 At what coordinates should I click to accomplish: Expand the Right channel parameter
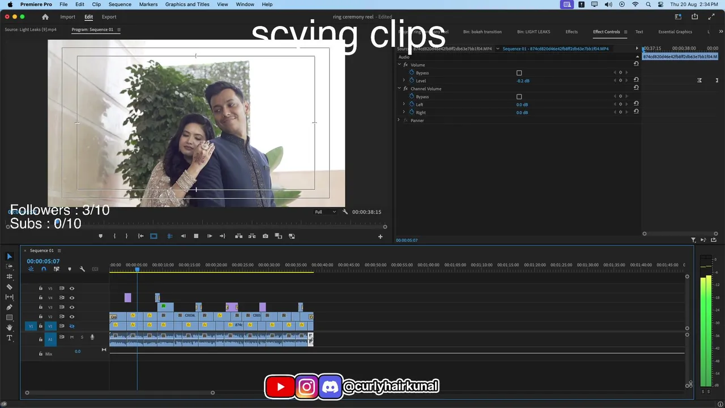404,112
